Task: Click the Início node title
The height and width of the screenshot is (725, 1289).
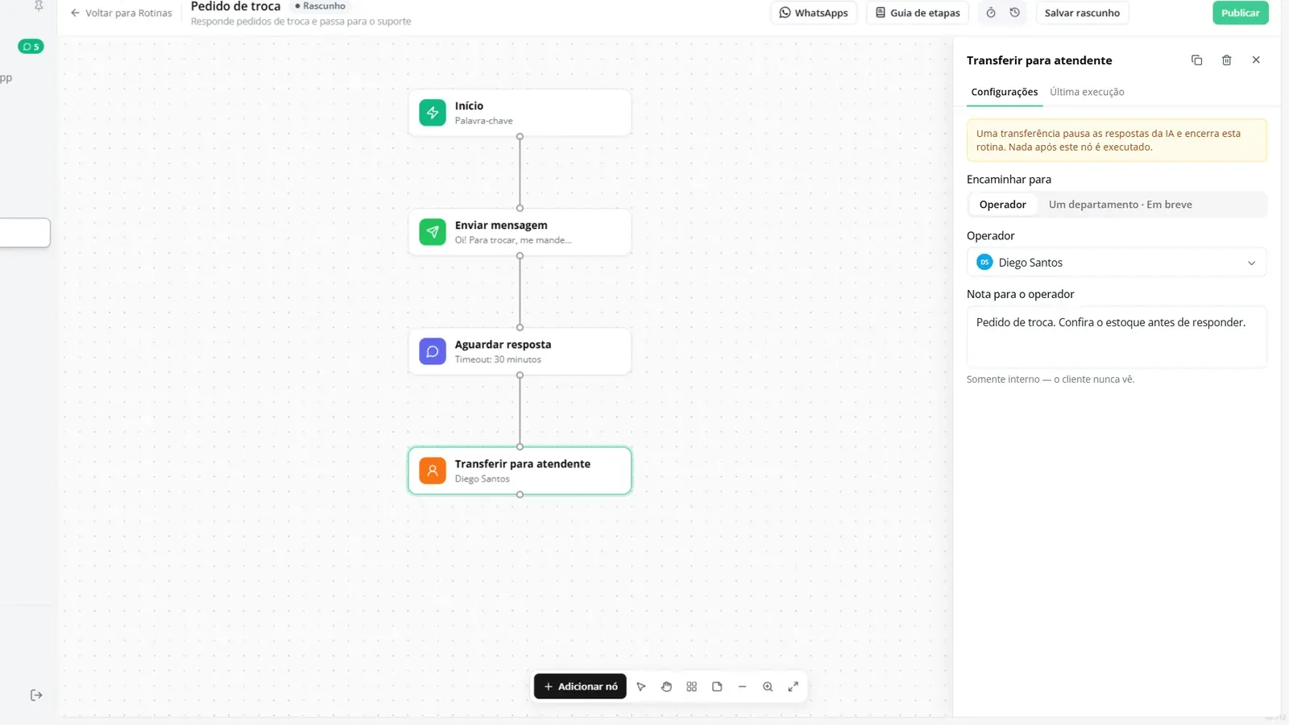Action: pos(469,106)
